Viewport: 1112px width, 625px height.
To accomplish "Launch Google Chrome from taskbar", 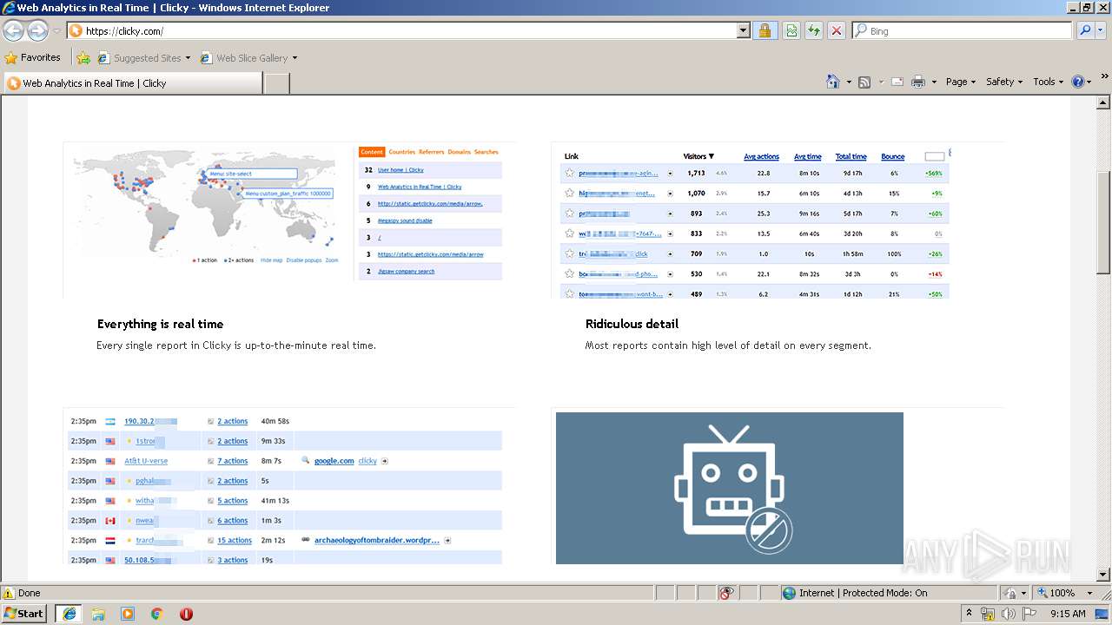I will (157, 614).
